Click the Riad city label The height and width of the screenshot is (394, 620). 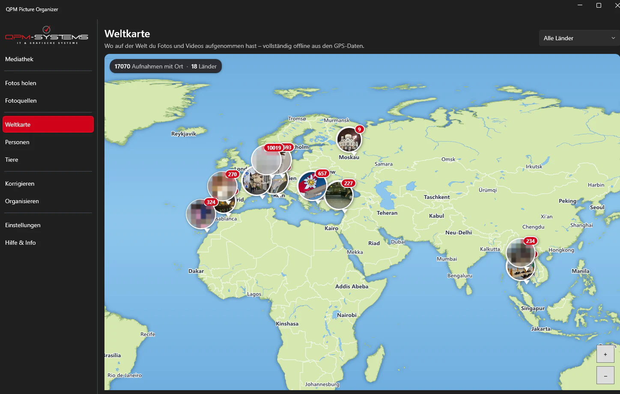click(374, 243)
